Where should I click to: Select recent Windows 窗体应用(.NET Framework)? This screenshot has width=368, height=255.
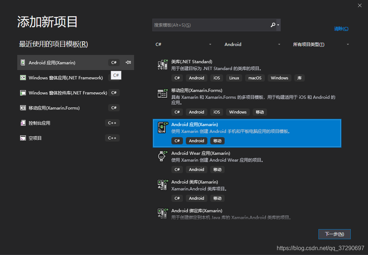75,78
